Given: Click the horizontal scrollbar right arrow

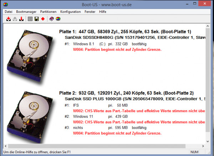Looking at the screenshot, I should tap(203, 146).
